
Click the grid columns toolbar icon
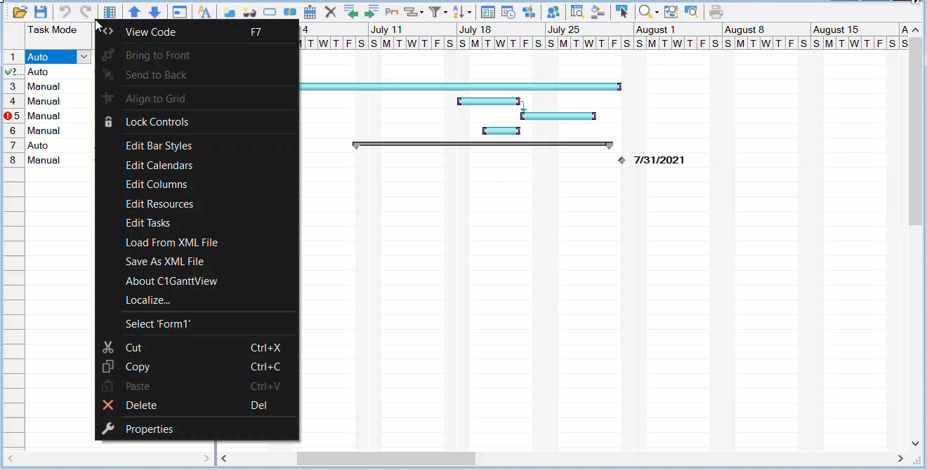(x=110, y=12)
